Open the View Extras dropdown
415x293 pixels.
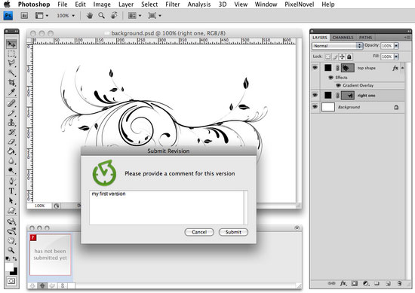click(42, 16)
